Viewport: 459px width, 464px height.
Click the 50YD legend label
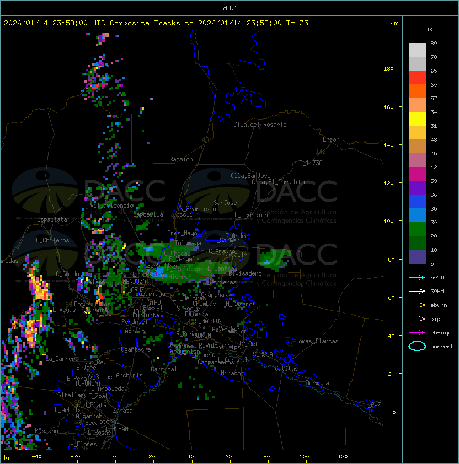coord(437,277)
